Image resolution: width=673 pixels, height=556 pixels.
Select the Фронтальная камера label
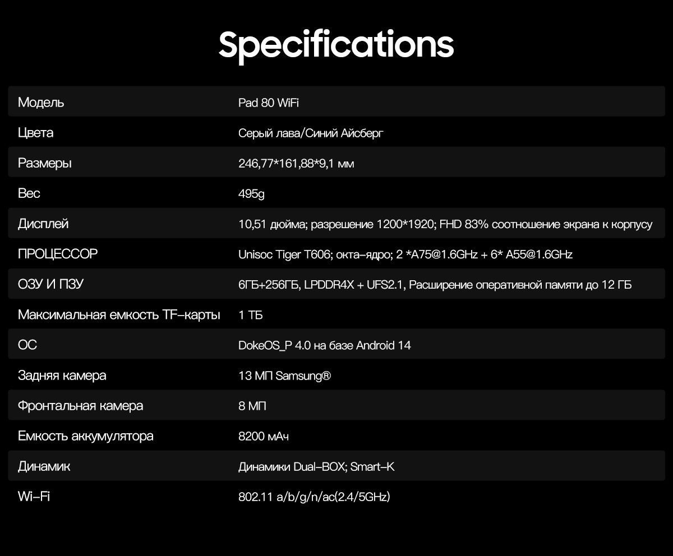coord(80,405)
